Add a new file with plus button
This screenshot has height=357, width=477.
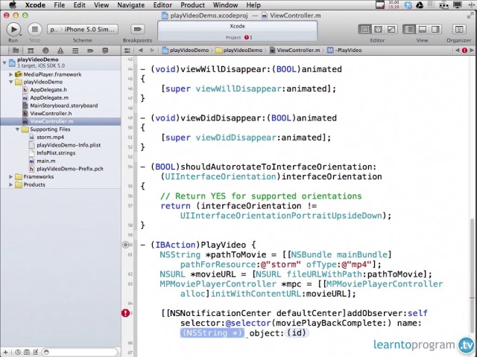click(x=5, y=352)
